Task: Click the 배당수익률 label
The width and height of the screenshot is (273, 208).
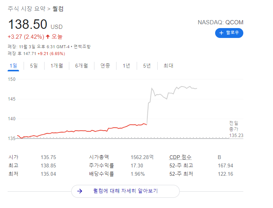Action: point(102,174)
